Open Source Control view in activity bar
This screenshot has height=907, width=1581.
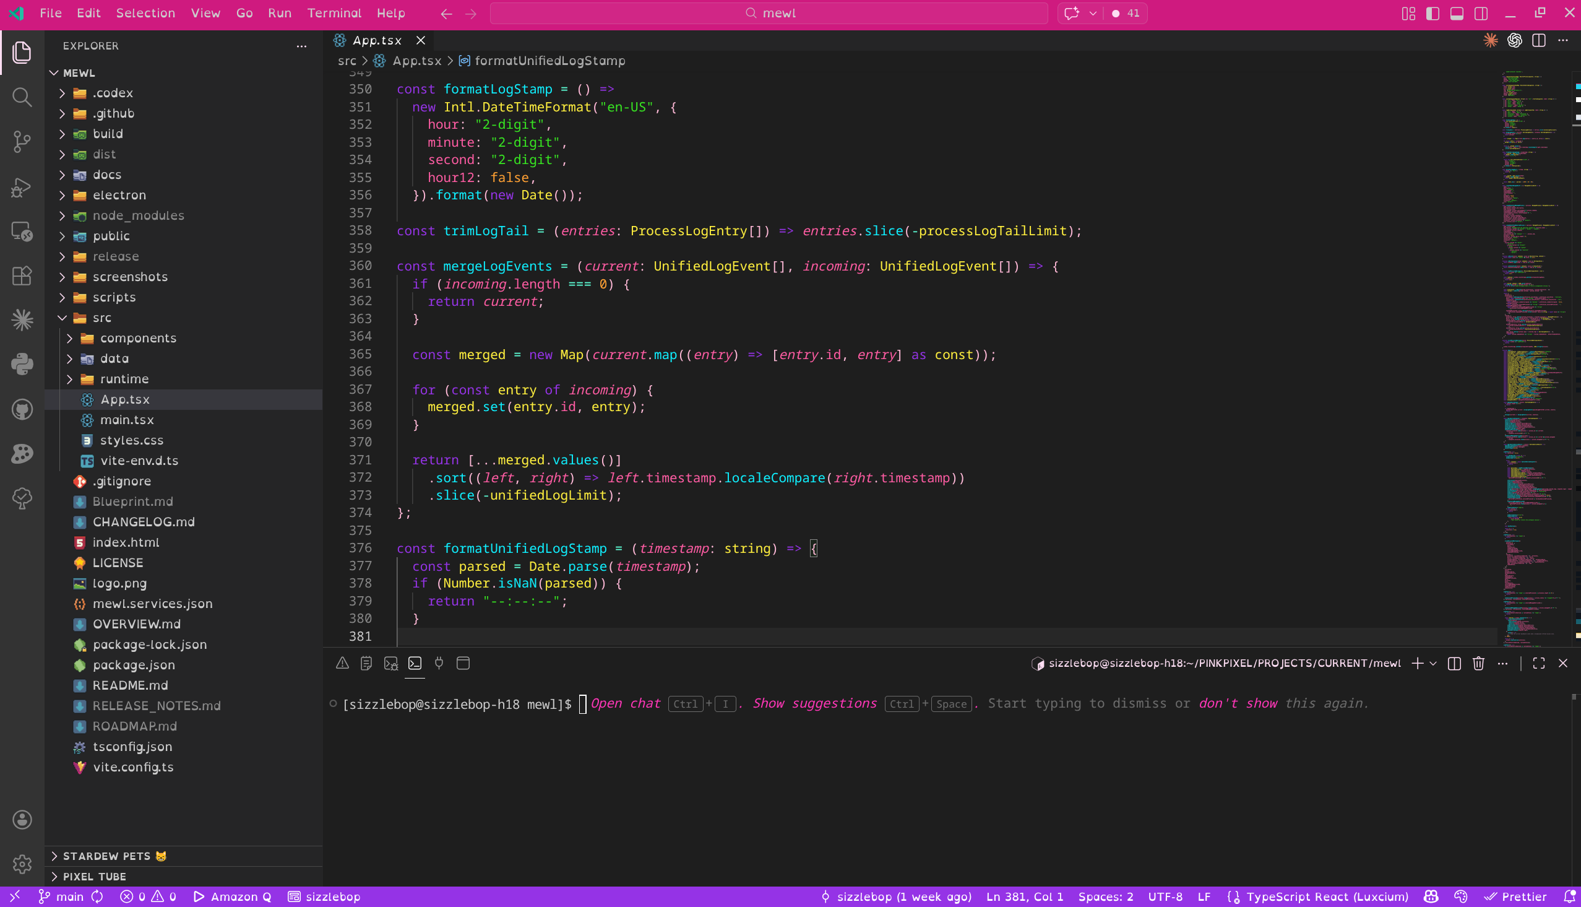22,142
